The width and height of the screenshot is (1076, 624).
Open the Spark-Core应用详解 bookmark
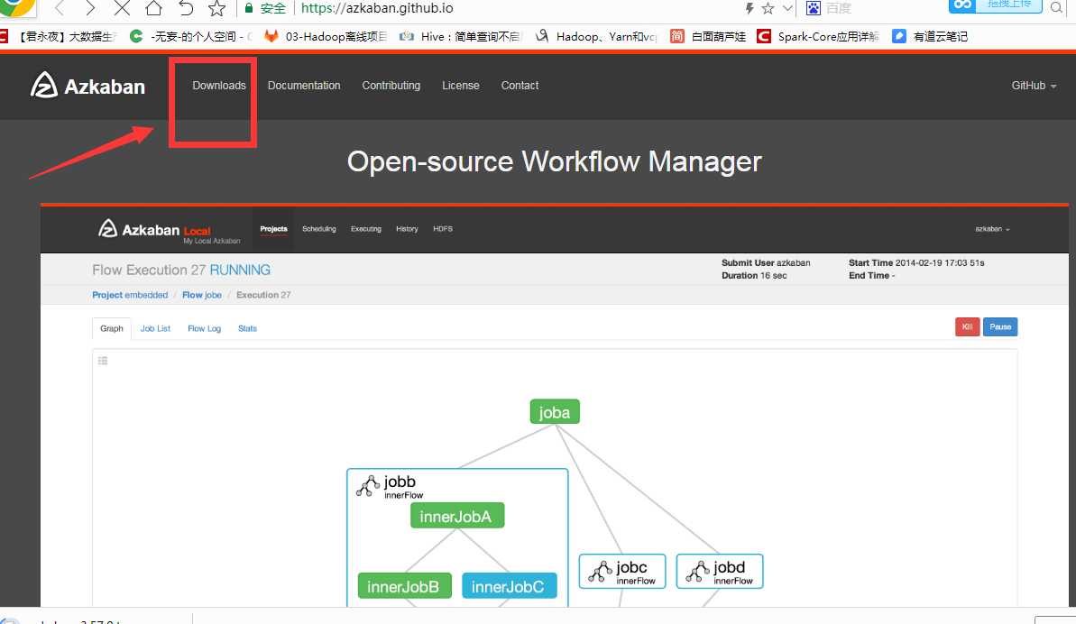coord(818,36)
